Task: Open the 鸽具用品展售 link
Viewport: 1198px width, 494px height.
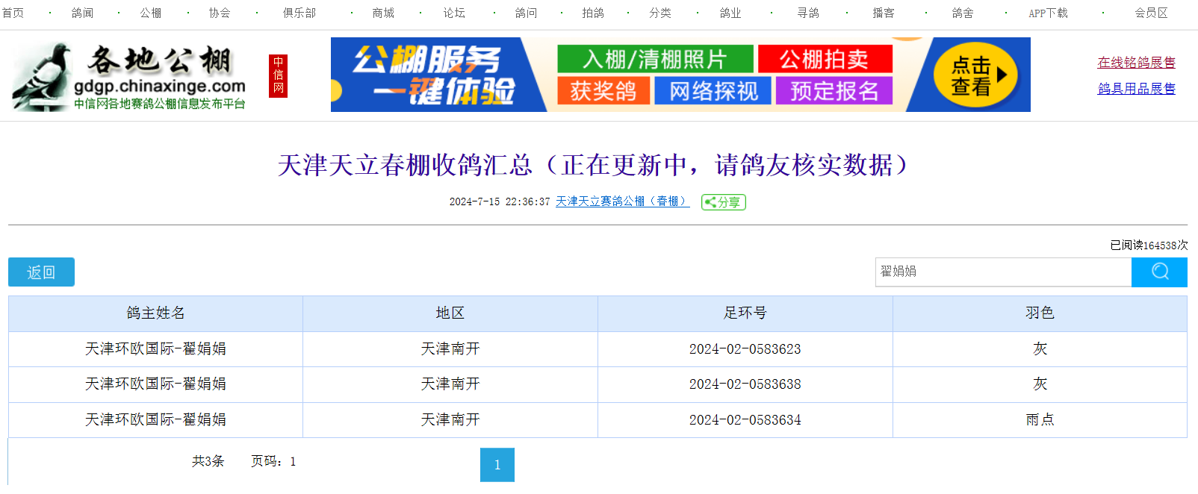Action: click(x=1135, y=89)
